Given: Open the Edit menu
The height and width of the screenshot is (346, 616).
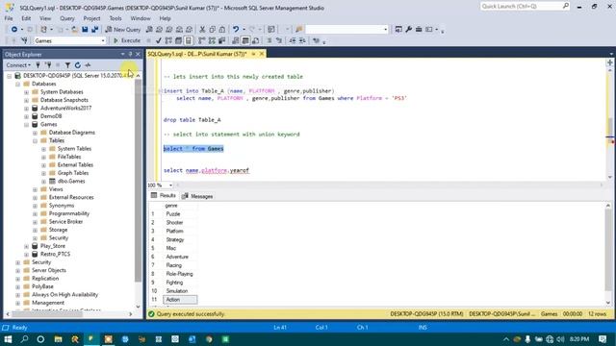Looking at the screenshot, I should 26,18.
